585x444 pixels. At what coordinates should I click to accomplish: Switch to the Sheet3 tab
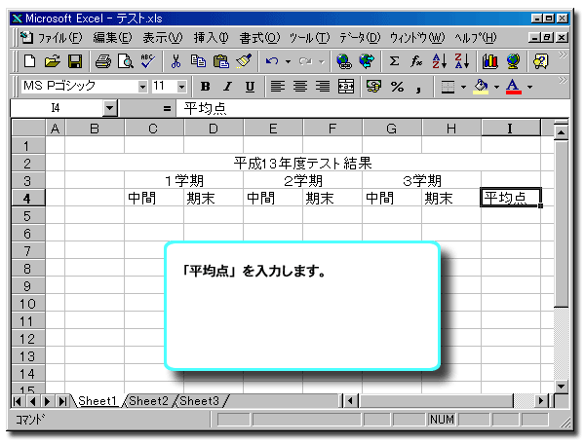click(x=199, y=401)
